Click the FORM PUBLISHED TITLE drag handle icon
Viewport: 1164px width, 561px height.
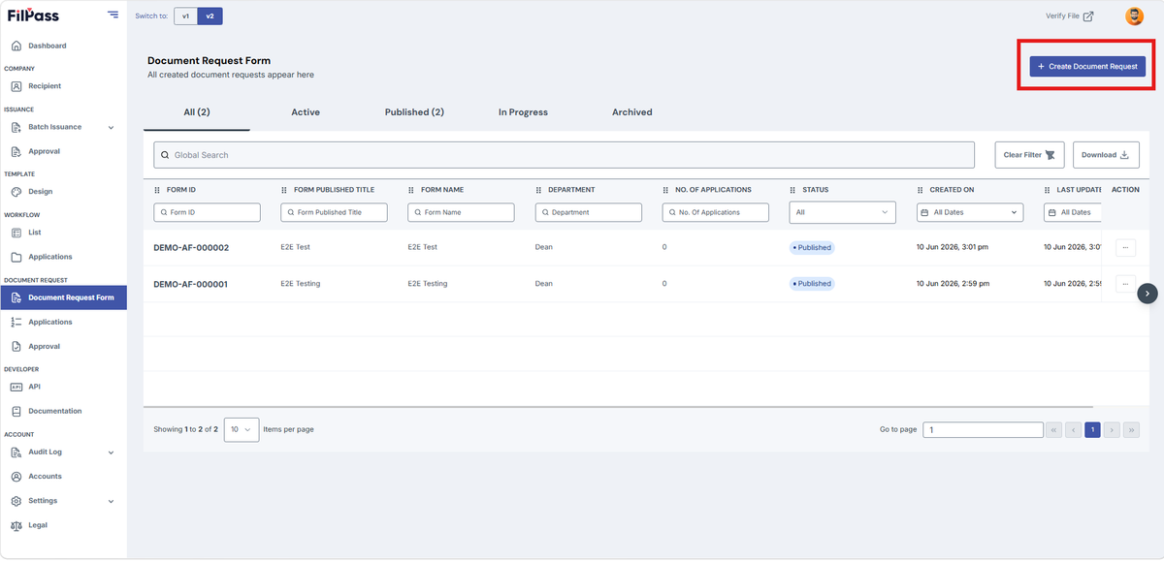point(284,190)
